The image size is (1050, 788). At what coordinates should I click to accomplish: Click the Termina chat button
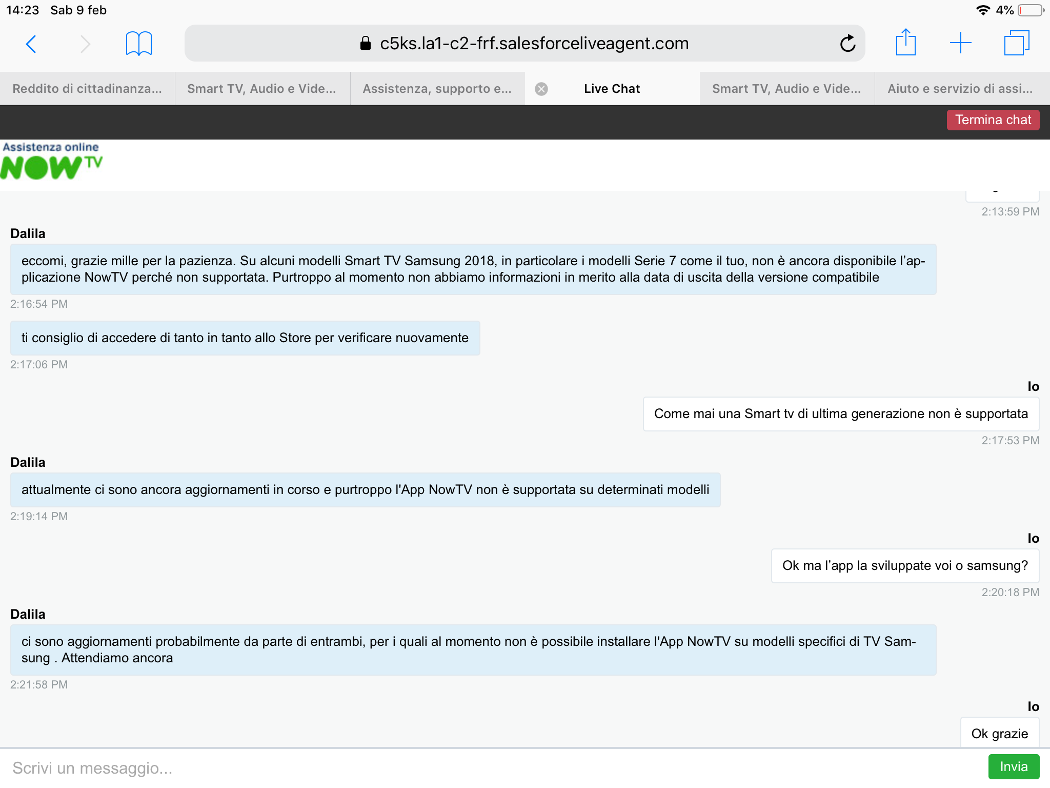pos(993,120)
